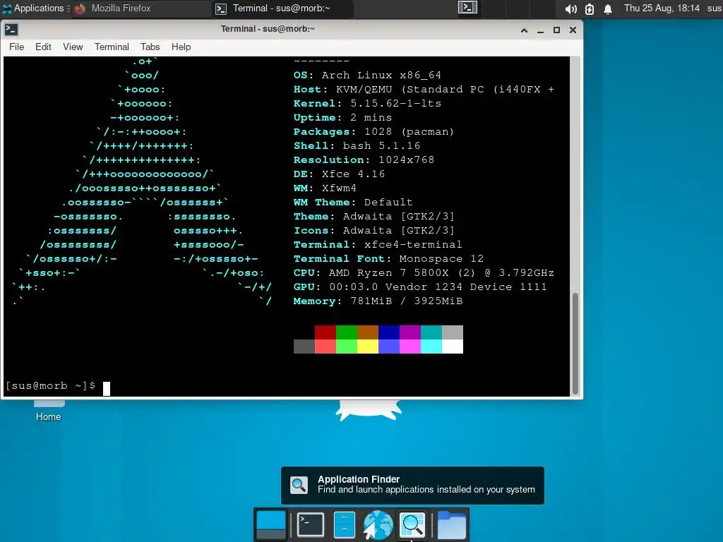Click the 'WM Theme: Default' line
The width and height of the screenshot is (723, 542).
353,203
